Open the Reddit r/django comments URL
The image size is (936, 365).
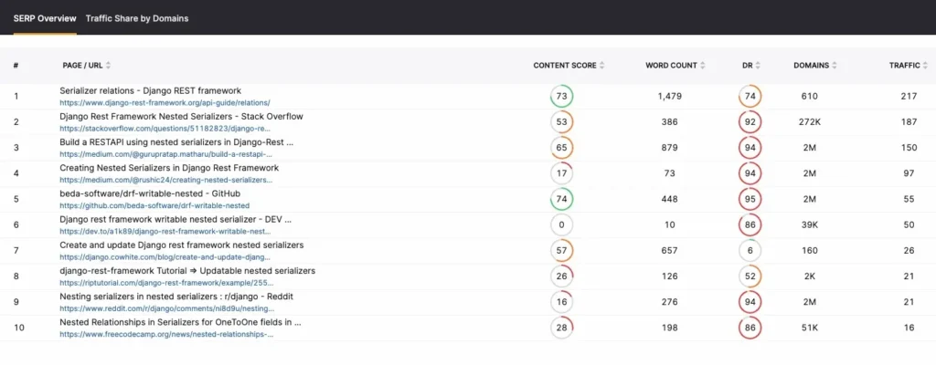coord(165,308)
